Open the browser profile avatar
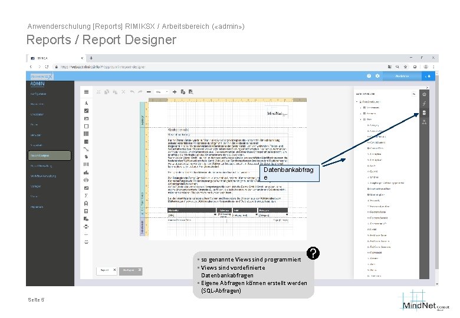Image resolution: width=460 pixels, height=318 pixels. tap(426, 67)
